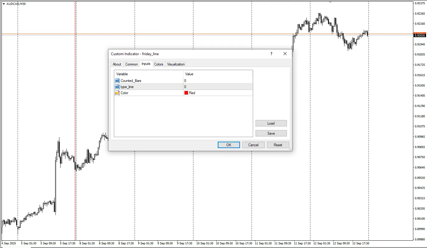Image resolution: width=427 pixels, height=248 pixels.
Task: Select the Counted_Bars value field
Action: pyautogui.click(x=218, y=81)
